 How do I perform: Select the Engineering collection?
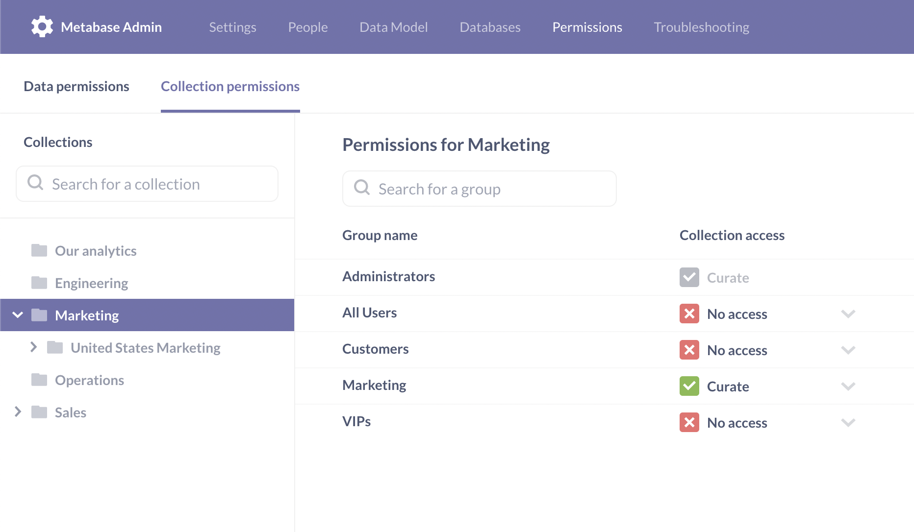tap(91, 283)
